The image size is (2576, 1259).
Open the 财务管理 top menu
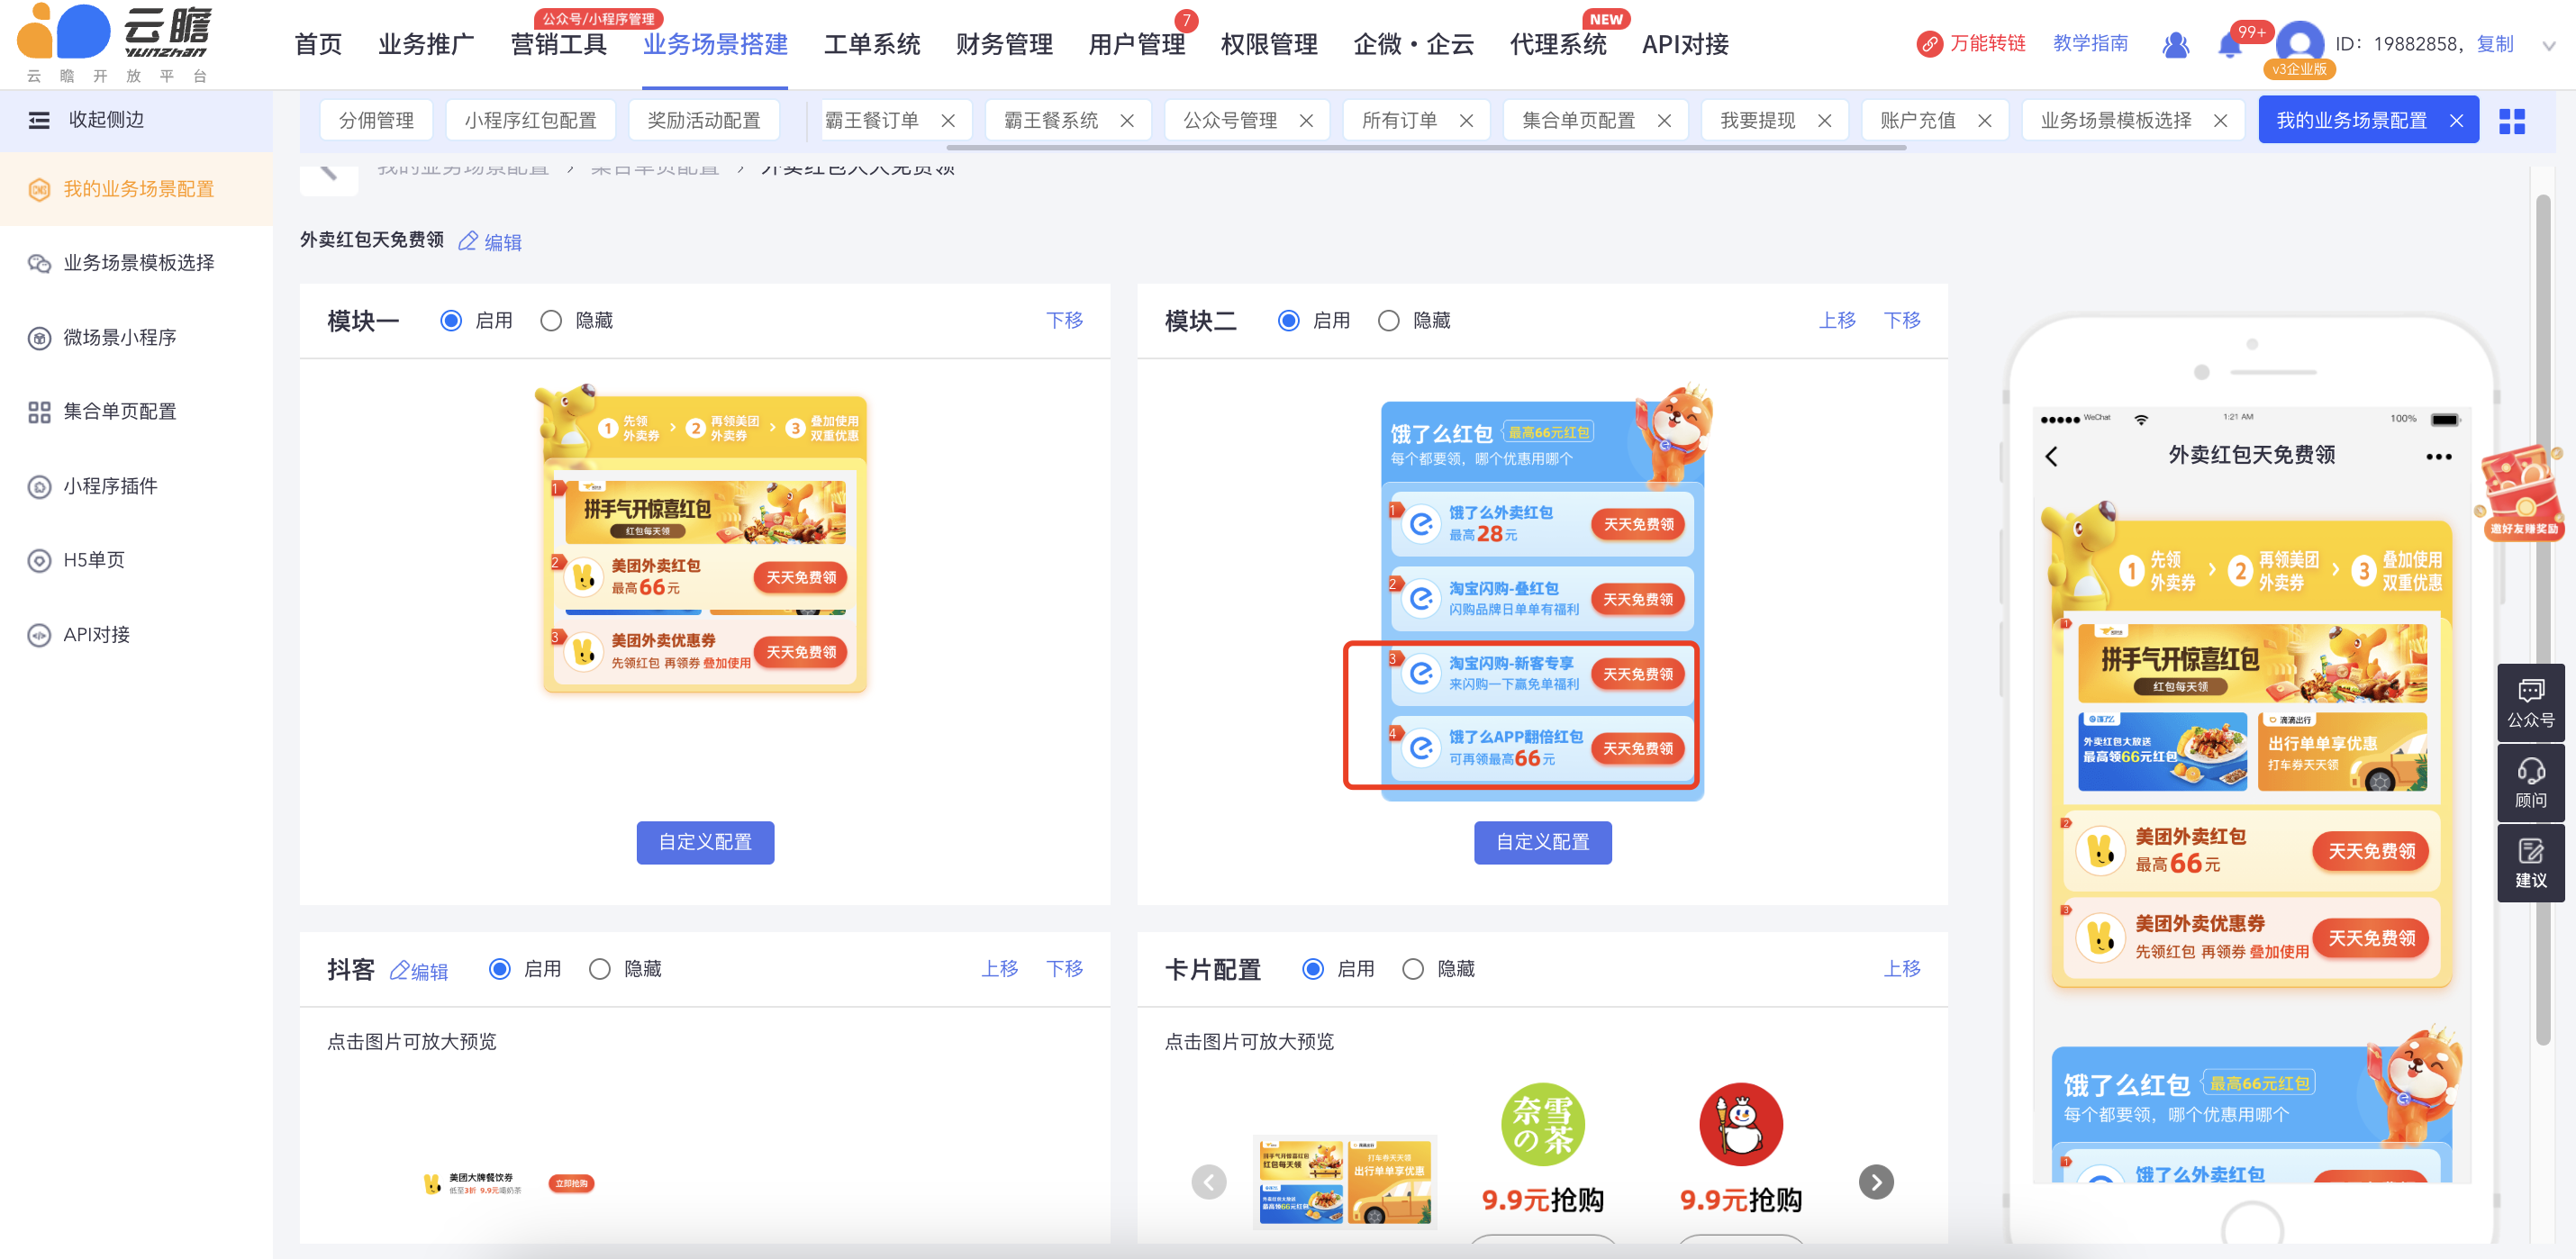click(x=1003, y=45)
